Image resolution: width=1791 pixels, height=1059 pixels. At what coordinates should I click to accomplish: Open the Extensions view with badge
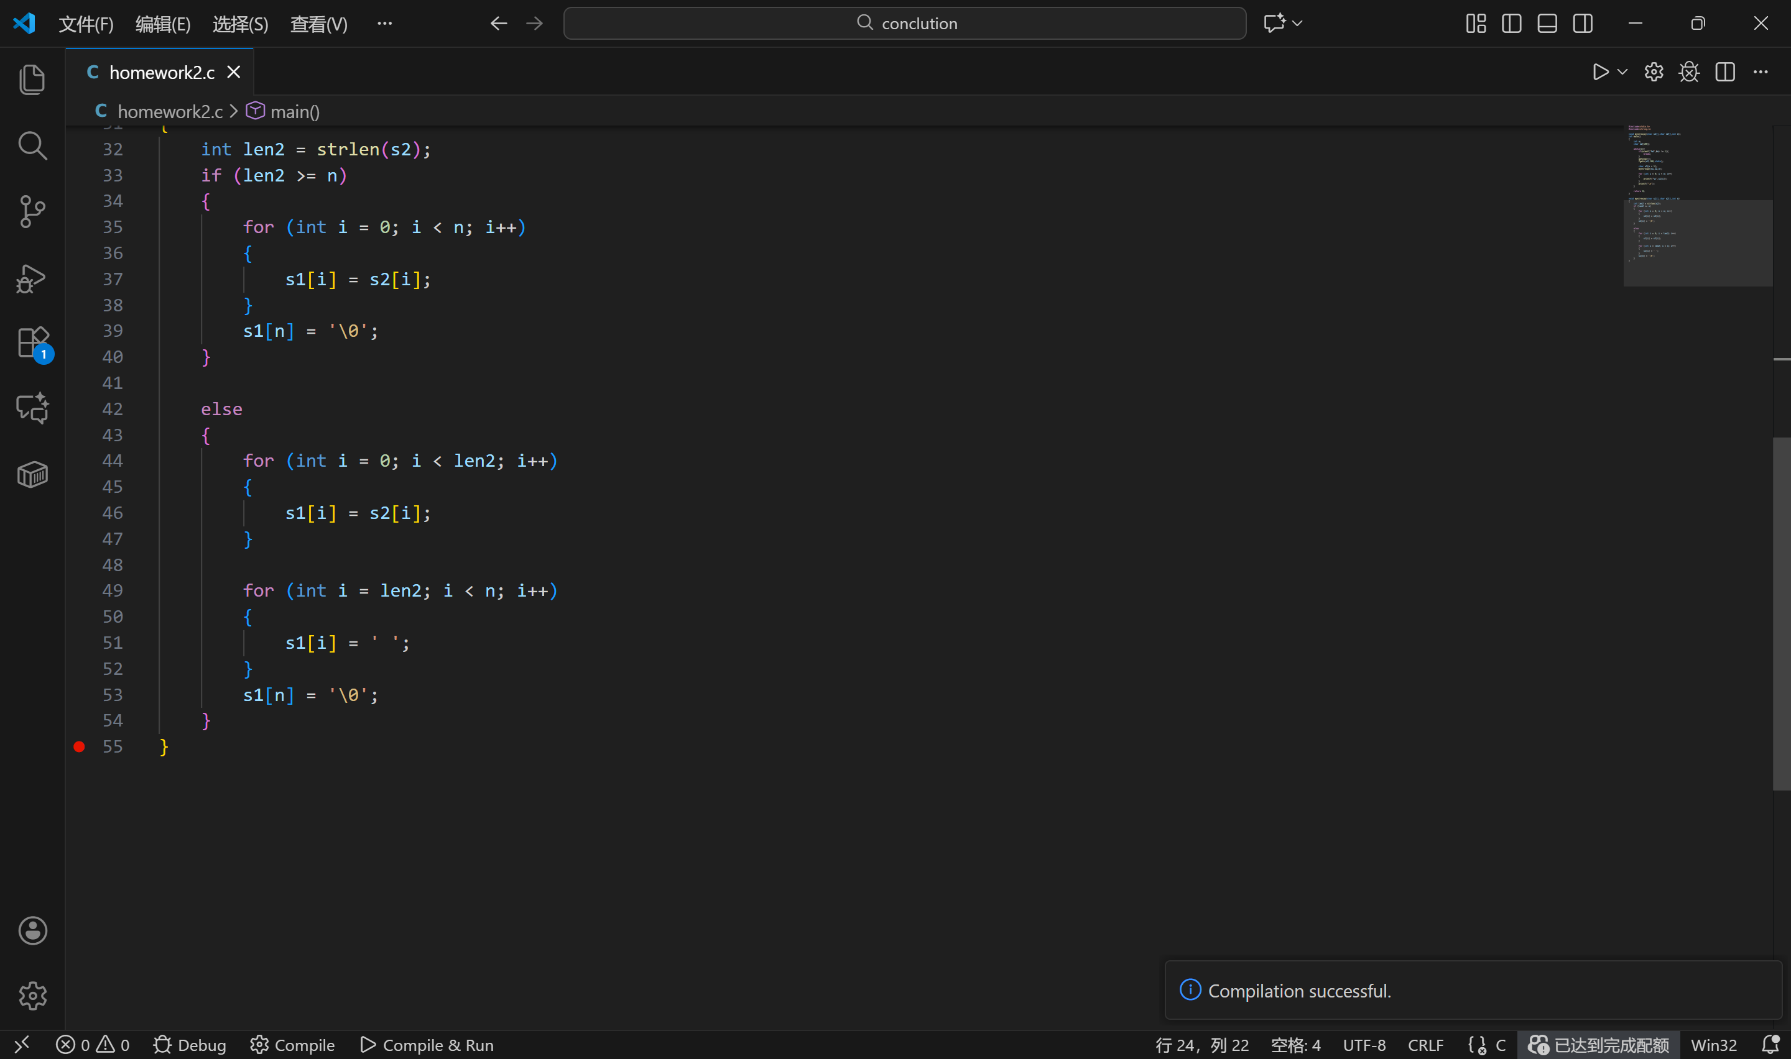click(x=32, y=343)
